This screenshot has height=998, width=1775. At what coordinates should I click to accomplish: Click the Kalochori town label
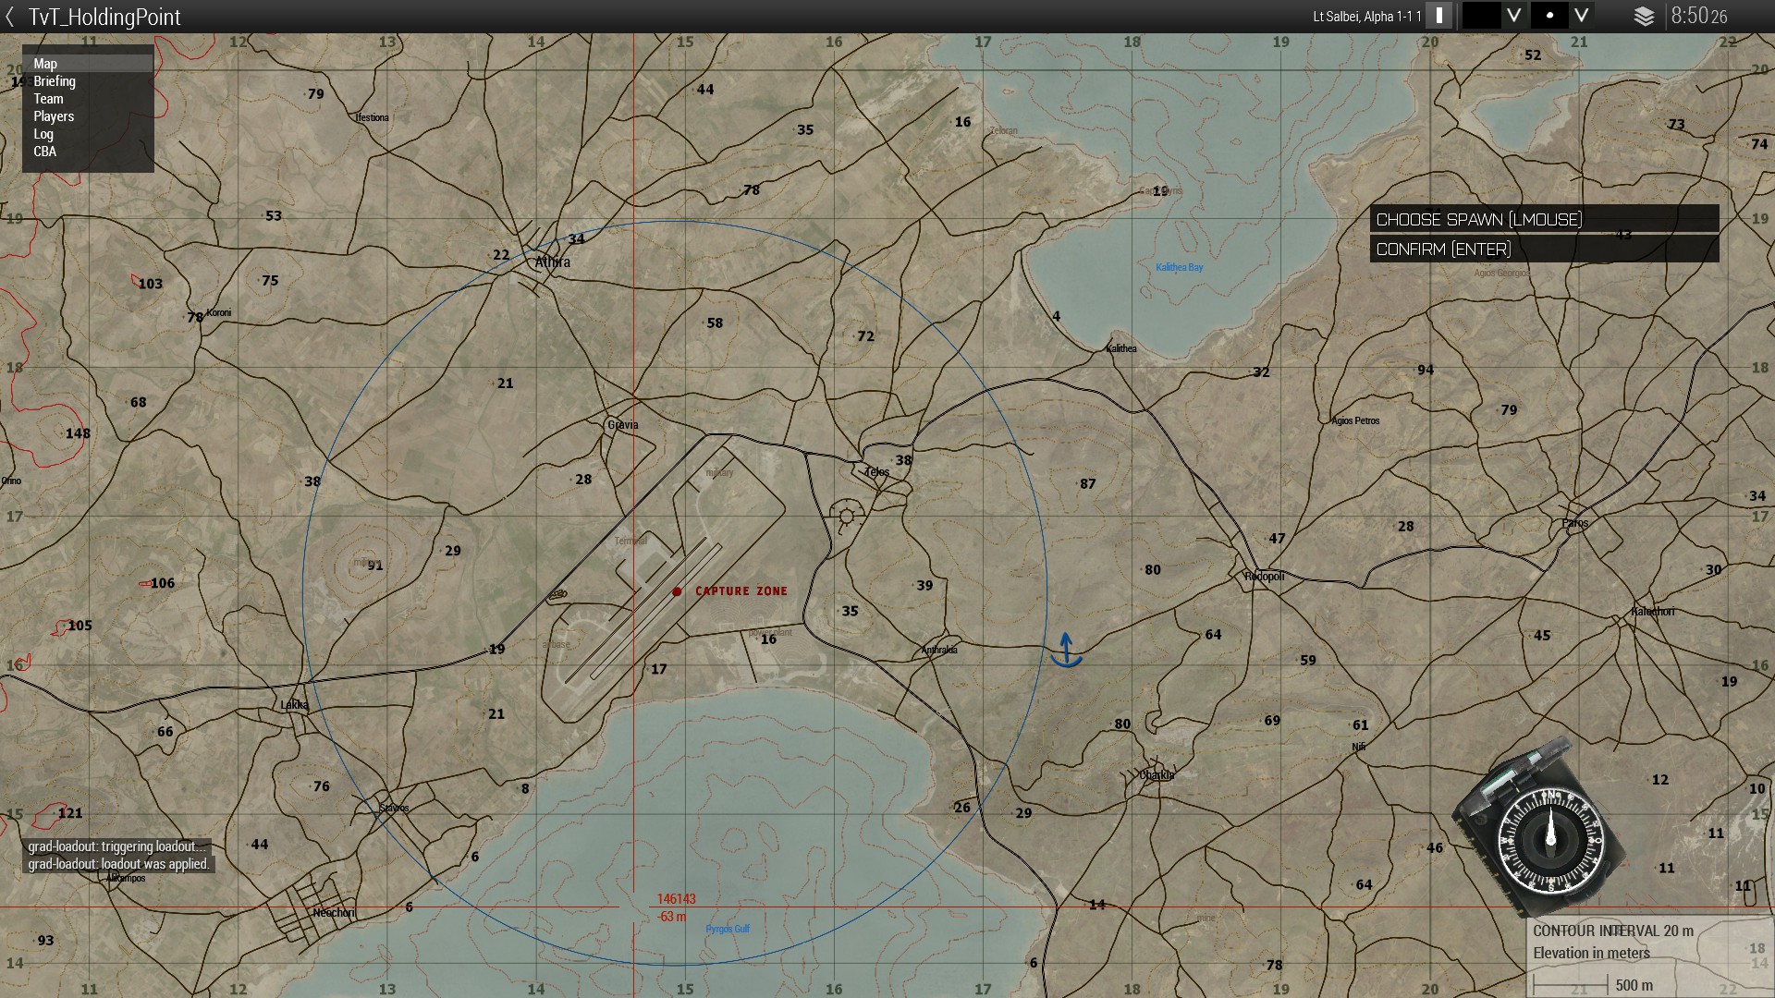point(1653,612)
